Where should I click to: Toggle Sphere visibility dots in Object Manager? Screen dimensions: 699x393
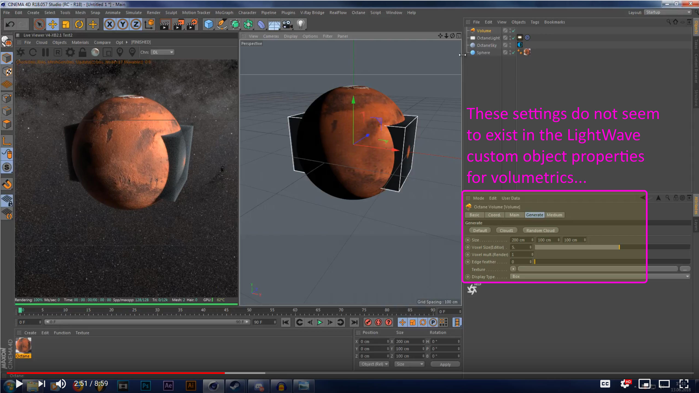tap(510, 52)
